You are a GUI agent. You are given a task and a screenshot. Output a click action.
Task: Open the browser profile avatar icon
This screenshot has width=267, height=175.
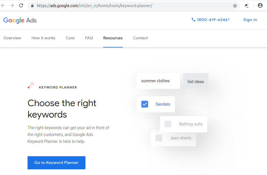260,5
